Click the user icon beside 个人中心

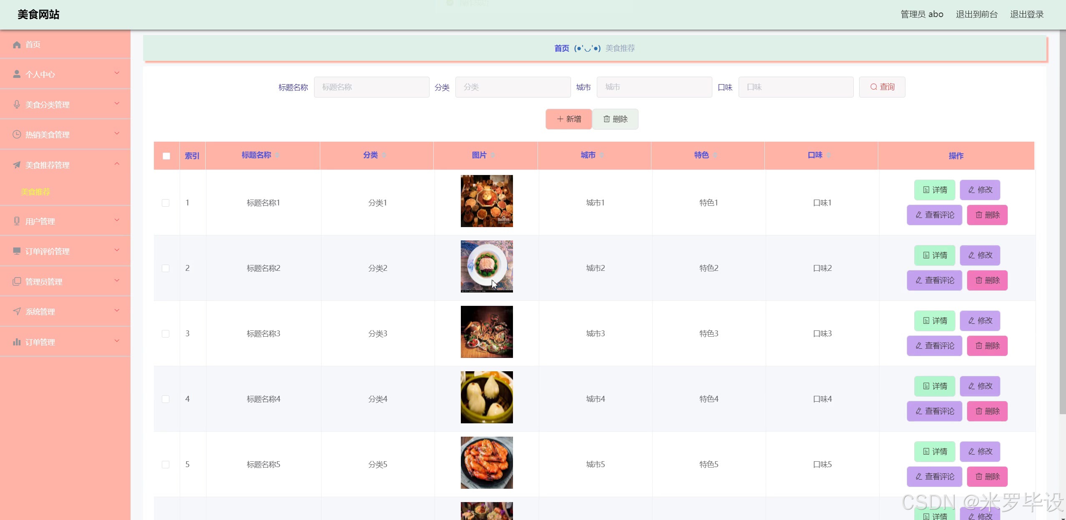[17, 74]
